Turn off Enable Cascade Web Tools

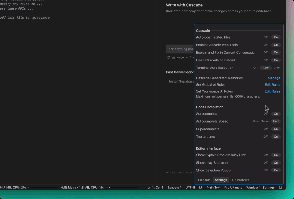(265, 45)
